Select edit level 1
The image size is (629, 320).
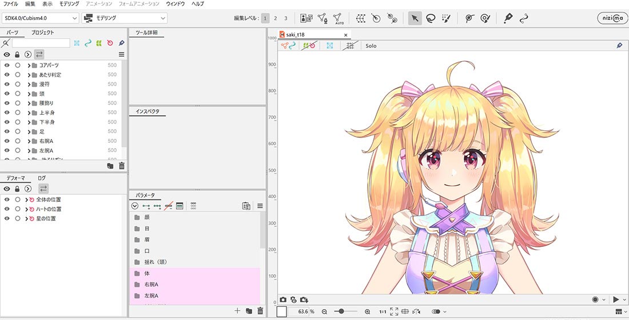tap(265, 18)
